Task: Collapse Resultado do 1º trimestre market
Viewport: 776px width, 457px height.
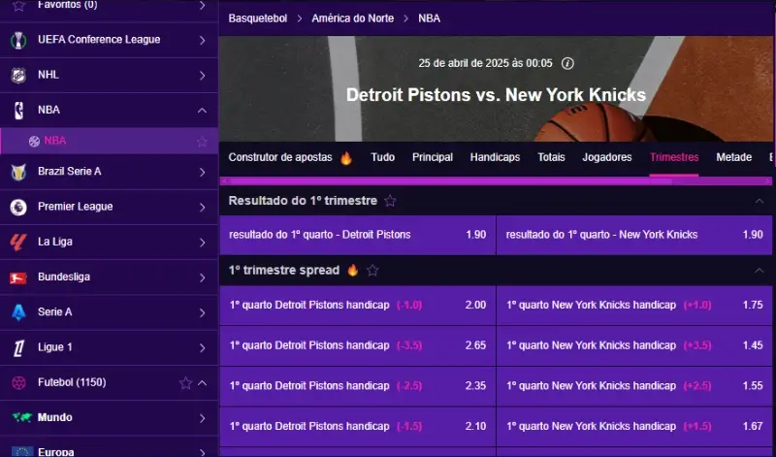Action: pos(760,201)
